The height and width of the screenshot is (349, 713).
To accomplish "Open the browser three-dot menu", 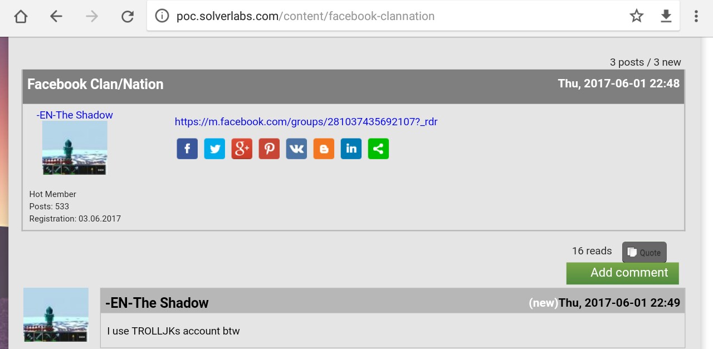I will [x=696, y=16].
